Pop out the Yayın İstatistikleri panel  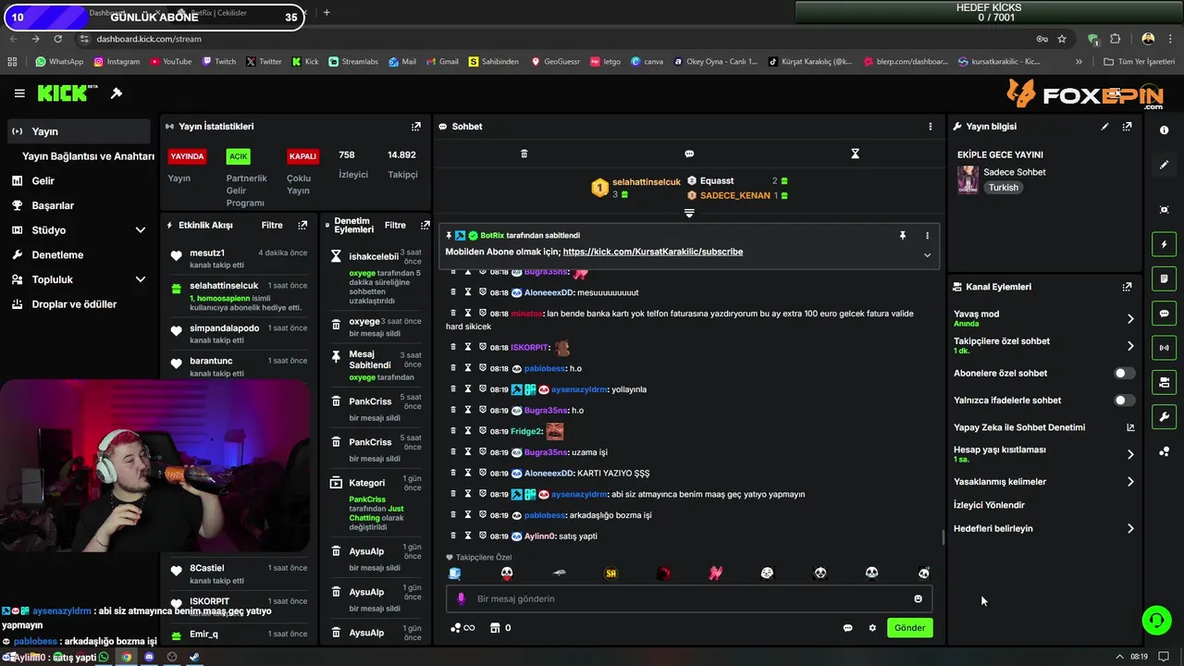click(415, 127)
